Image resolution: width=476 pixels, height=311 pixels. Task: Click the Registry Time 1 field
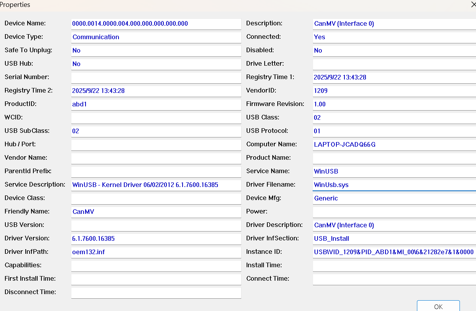pos(394,78)
